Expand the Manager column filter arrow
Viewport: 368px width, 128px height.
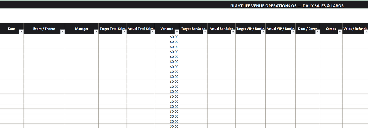[x=96, y=31]
